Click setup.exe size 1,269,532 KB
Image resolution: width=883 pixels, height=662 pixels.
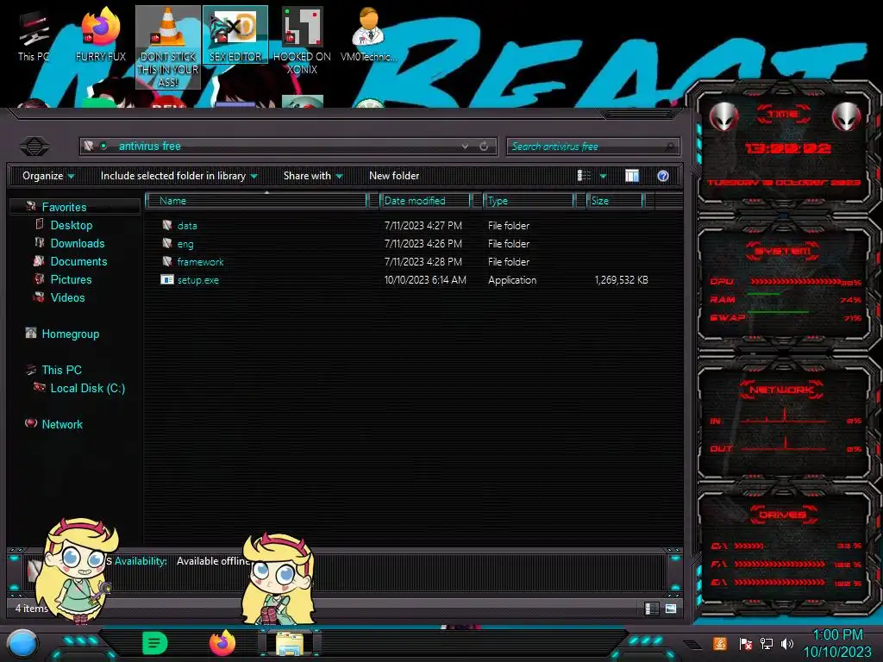click(621, 280)
